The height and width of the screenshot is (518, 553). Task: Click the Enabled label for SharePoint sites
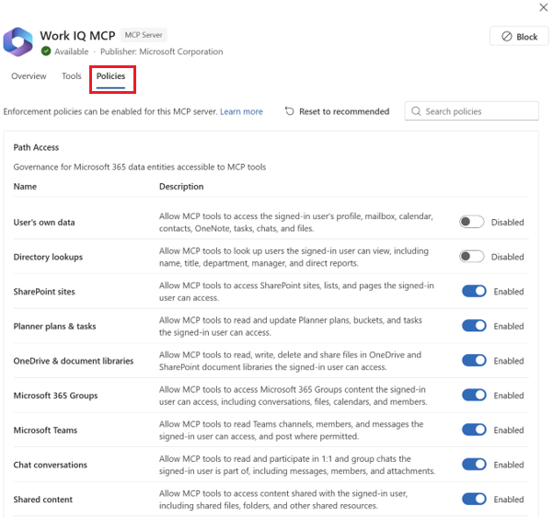coord(509,292)
